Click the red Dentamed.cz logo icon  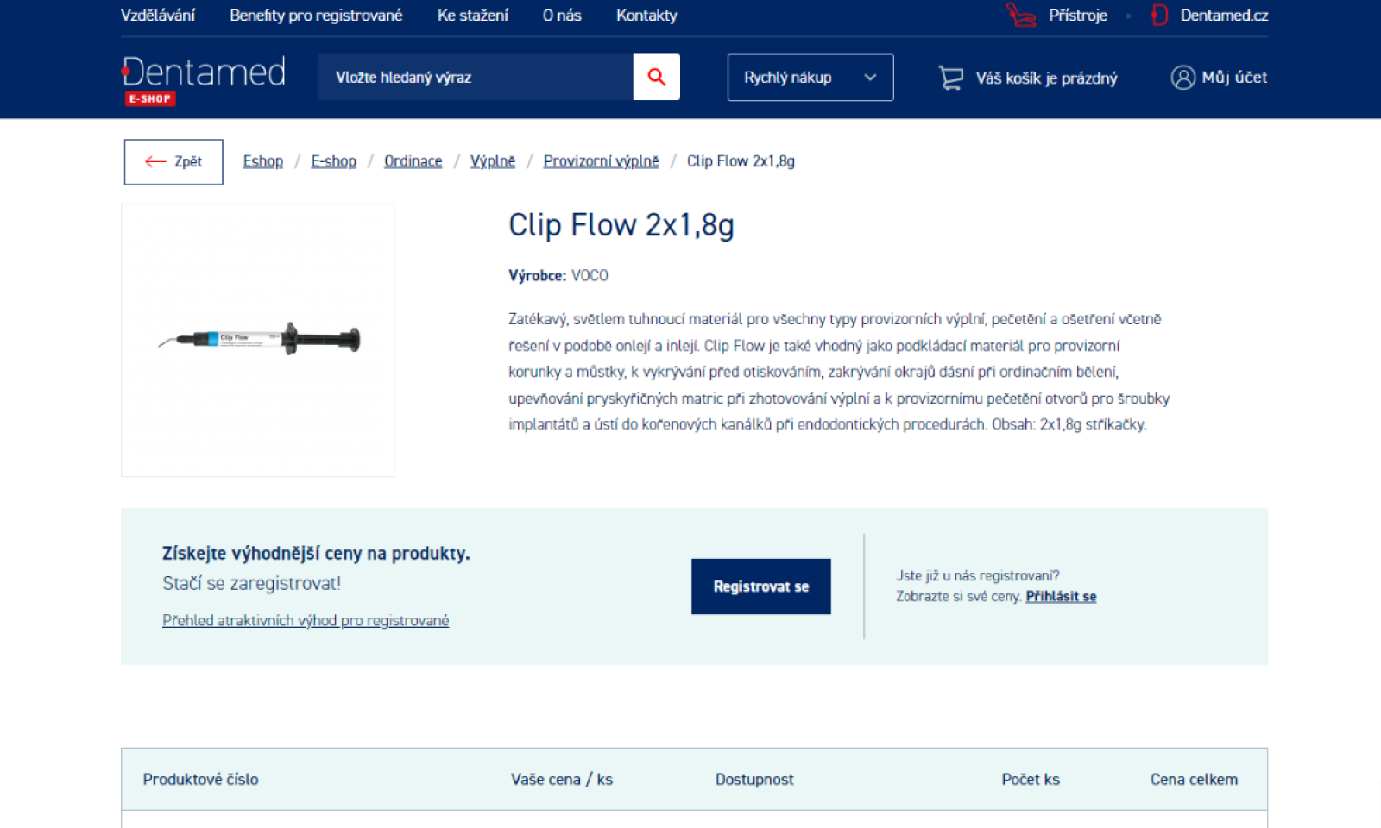tap(1159, 16)
